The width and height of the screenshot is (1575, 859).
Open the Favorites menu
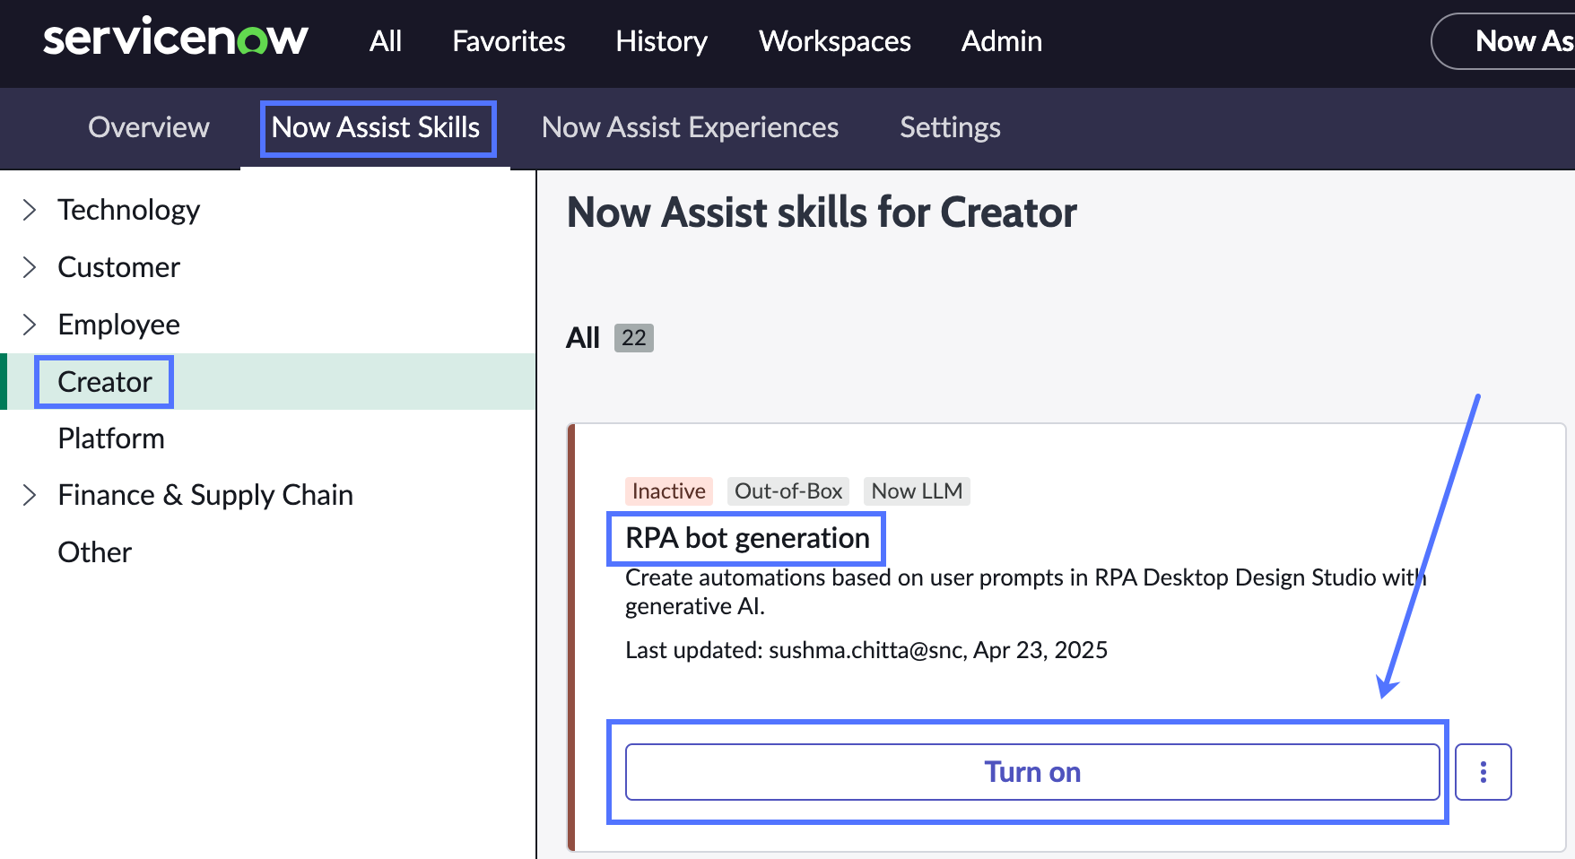(509, 41)
